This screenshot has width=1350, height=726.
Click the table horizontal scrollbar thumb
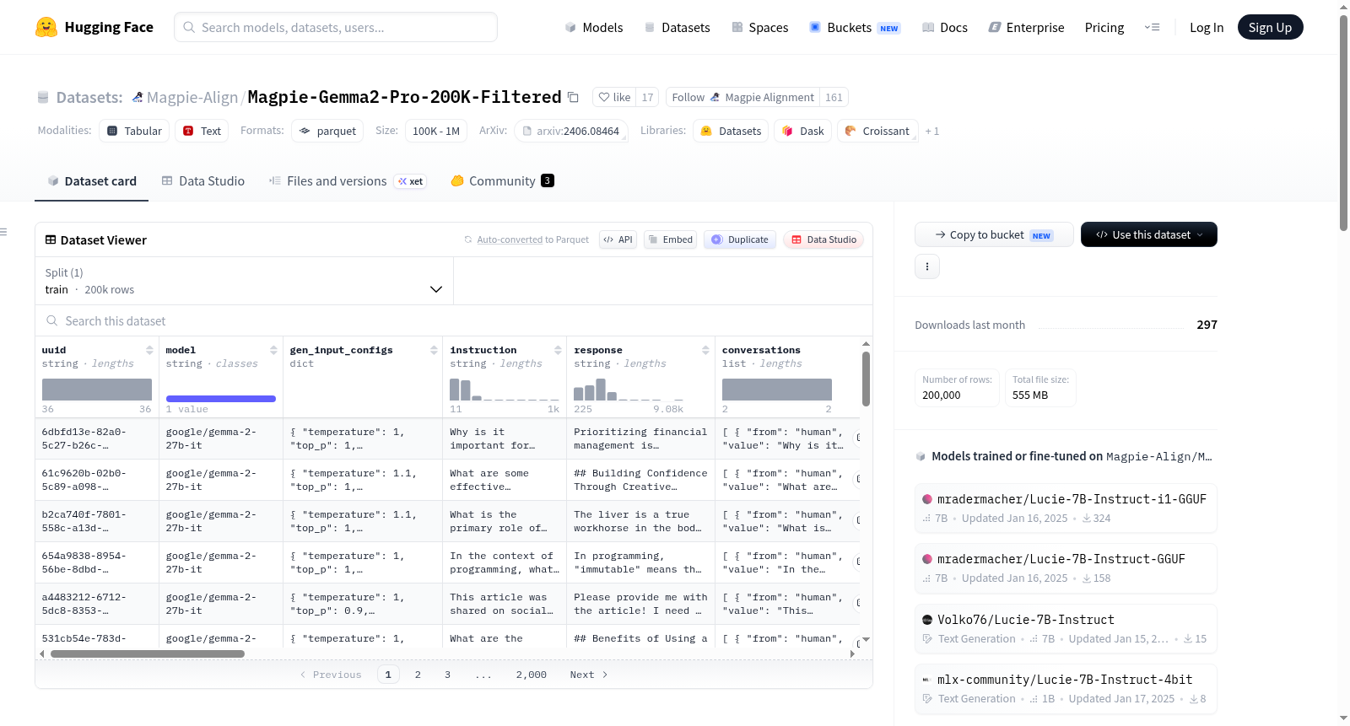(x=148, y=653)
